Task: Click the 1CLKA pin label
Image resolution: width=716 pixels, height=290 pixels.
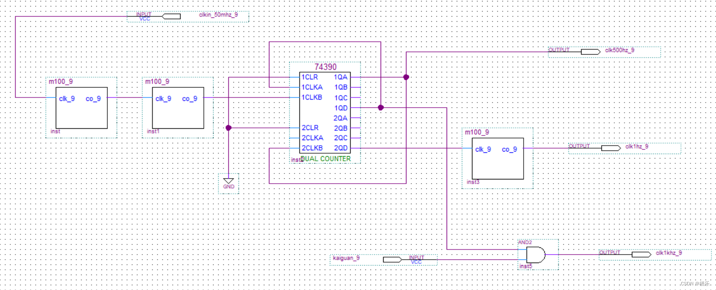Action: pos(312,87)
